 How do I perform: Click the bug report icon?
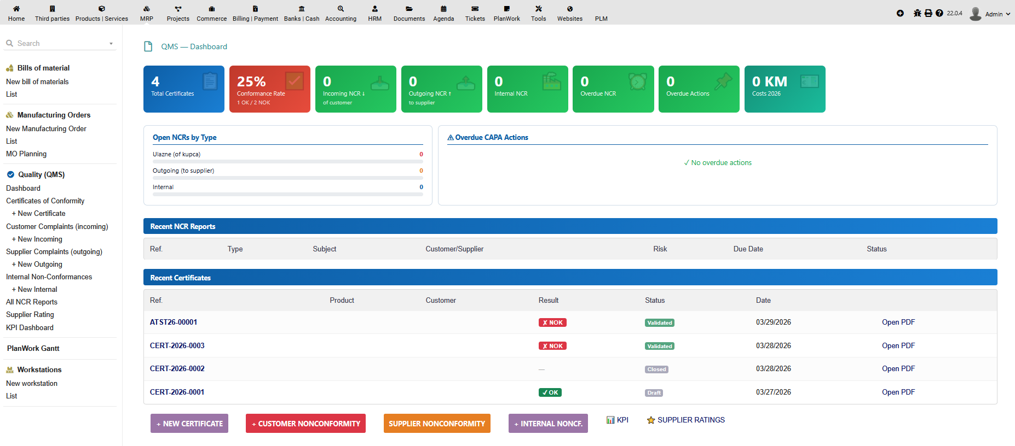(918, 13)
